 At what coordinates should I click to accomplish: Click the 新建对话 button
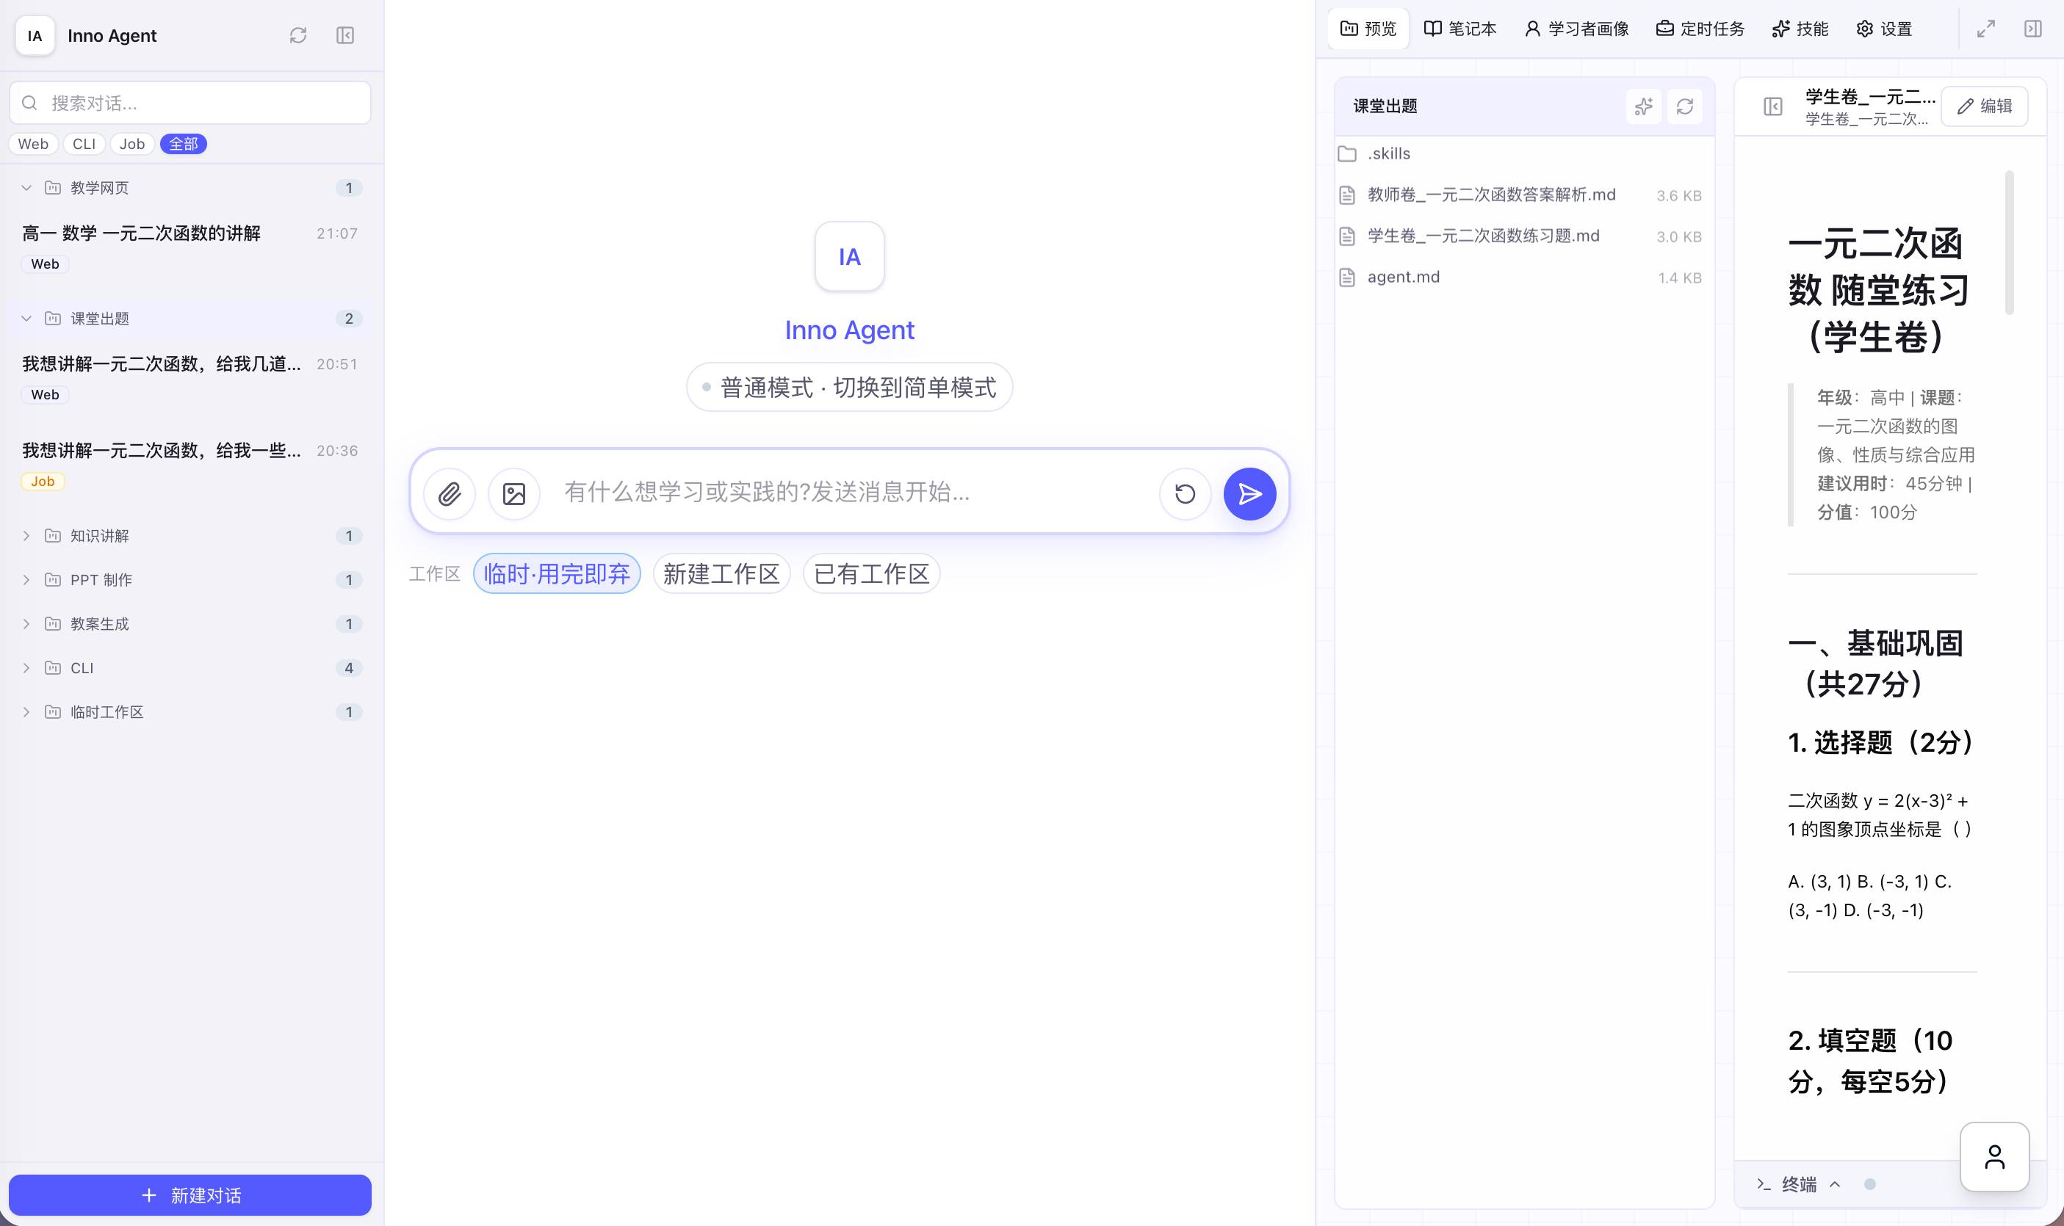(x=190, y=1194)
